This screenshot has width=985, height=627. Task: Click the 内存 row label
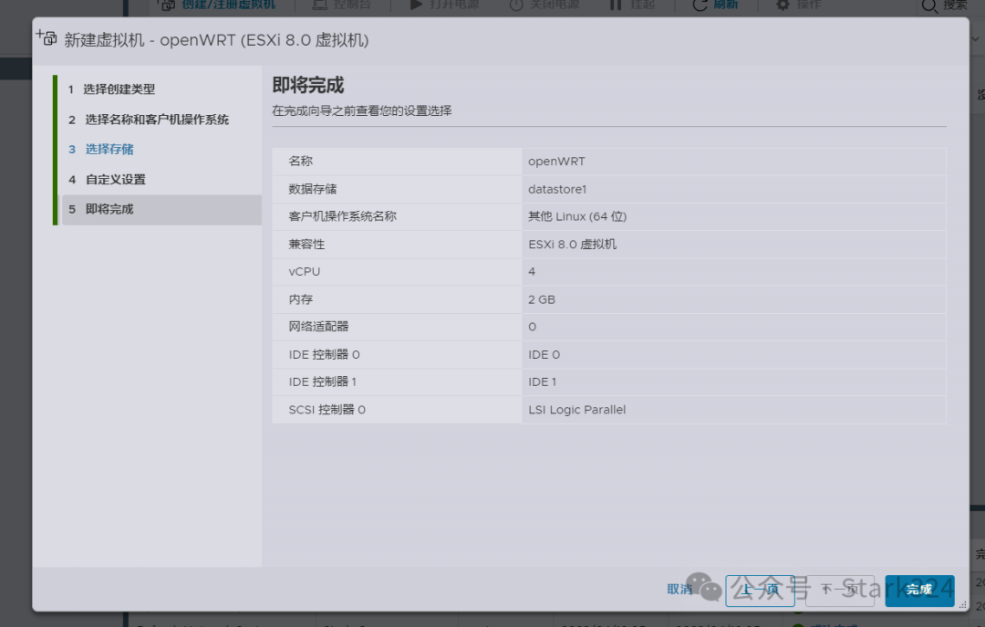(x=300, y=299)
